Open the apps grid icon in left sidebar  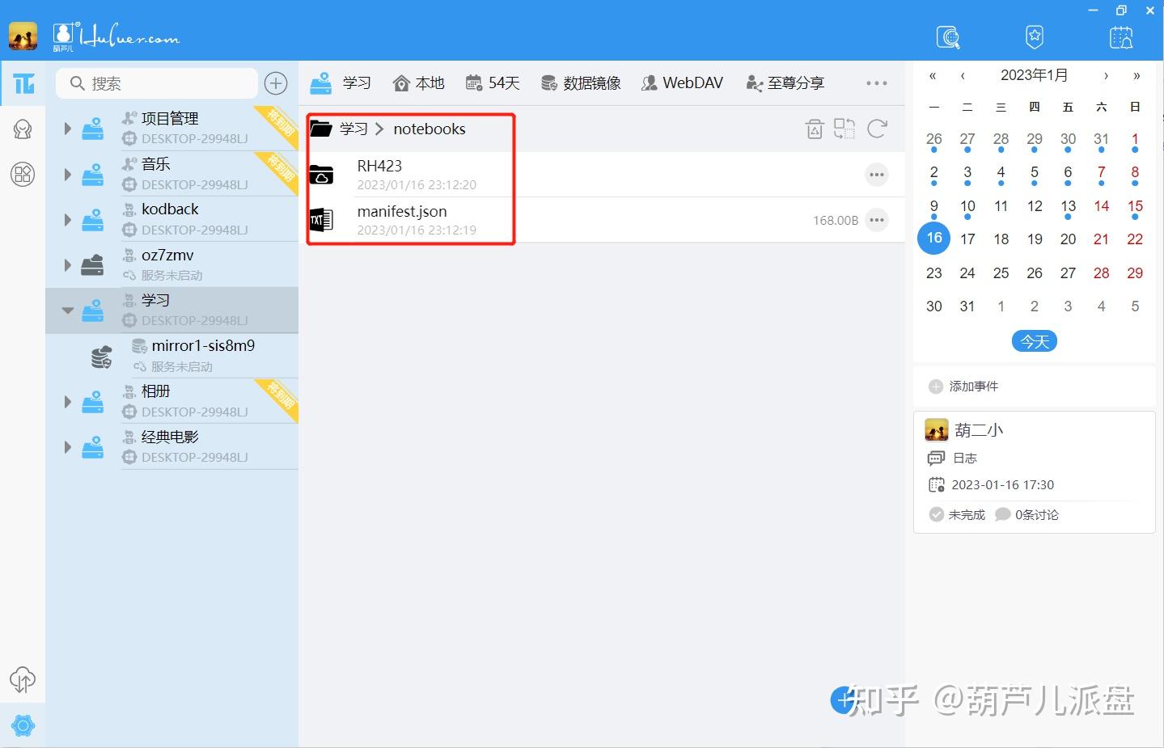point(23,174)
